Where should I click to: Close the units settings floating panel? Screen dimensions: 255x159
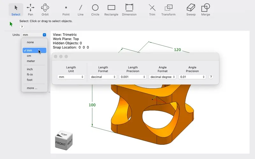[x=55, y=57]
